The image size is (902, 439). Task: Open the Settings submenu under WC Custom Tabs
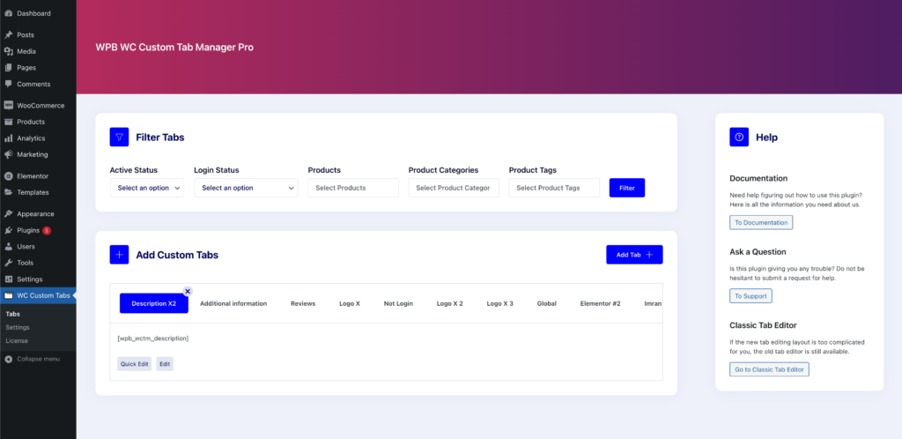point(18,327)
